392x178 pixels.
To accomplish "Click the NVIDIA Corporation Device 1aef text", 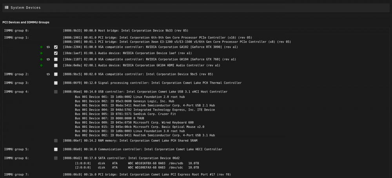I will click(127, 53).
